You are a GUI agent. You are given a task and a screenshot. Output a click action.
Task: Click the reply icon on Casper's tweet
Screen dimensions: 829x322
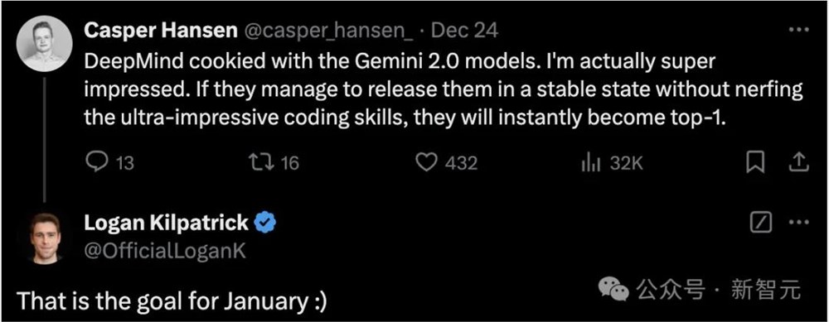pos(96,163)
